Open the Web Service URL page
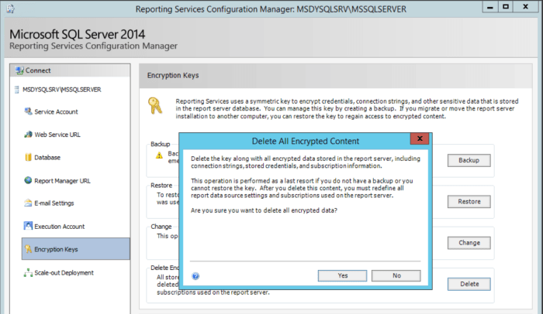The image size is (543, 314). tap(57, 135)
